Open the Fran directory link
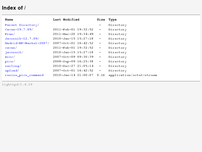The height and width of the screenshot is (152, 202). click(9, 34)
